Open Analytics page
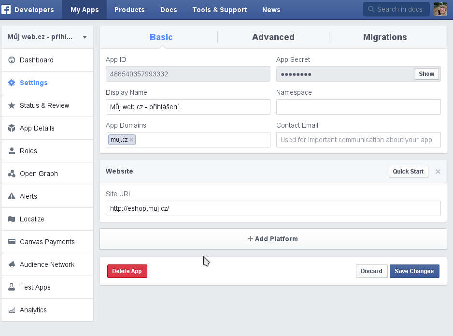 (47, 310)
